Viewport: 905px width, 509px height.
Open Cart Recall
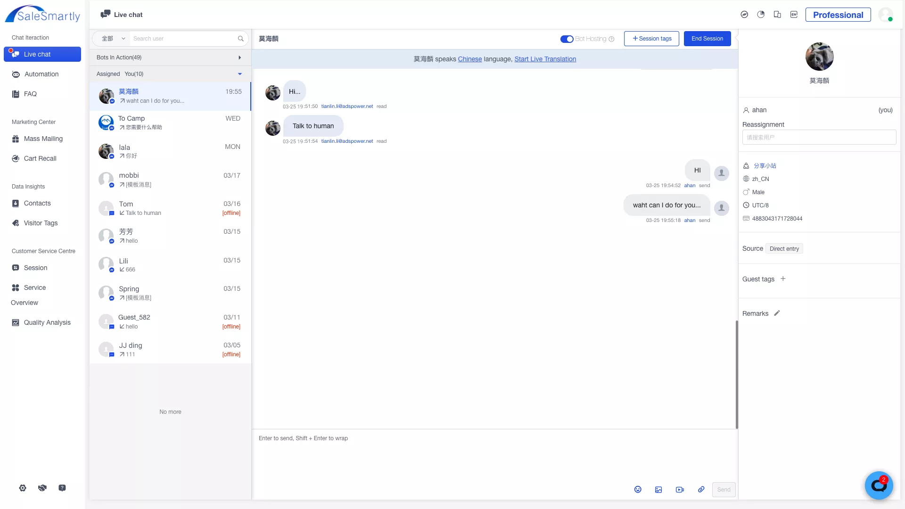click(40, 158)
